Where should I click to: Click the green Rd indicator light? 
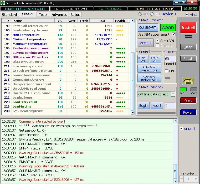click(183, 89)
